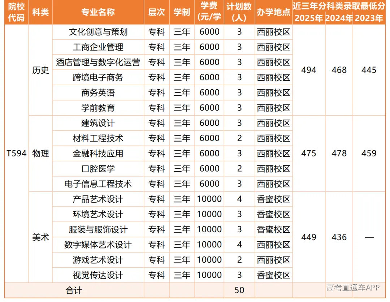Click the 专业名称 column header
390x302 pixels.
click(x=98, y=12)
